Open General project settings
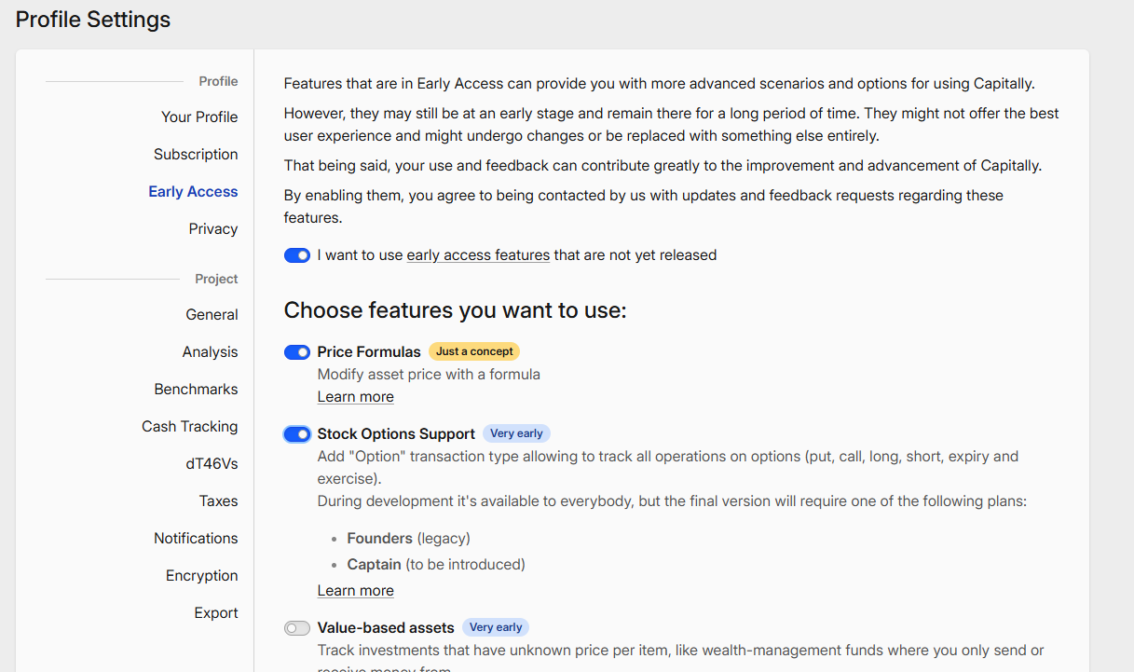This screenshot has height=672, width=1134. pos(212,314)
